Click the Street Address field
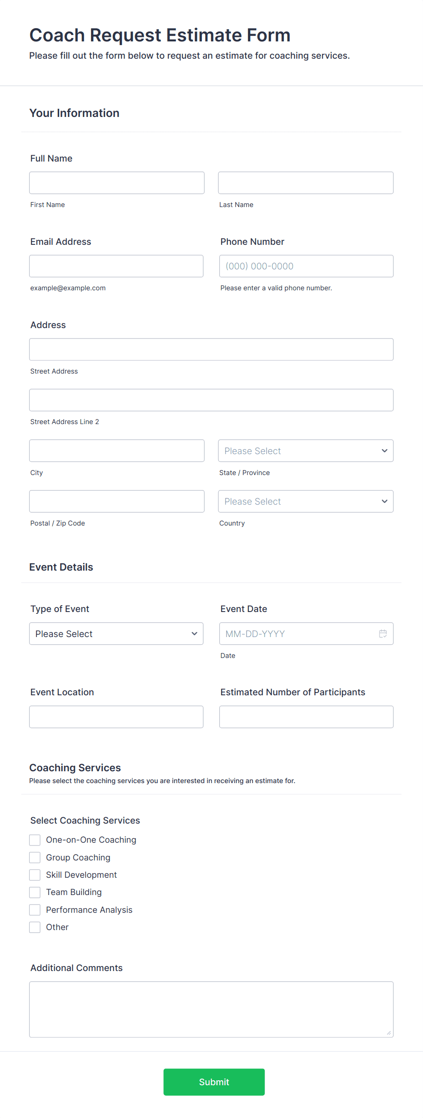423x1118 pixels. point(211,349)
